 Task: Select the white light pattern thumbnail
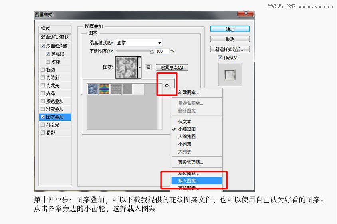139,89
